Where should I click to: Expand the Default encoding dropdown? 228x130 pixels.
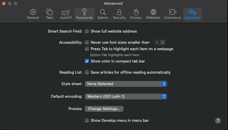[126, 96]
